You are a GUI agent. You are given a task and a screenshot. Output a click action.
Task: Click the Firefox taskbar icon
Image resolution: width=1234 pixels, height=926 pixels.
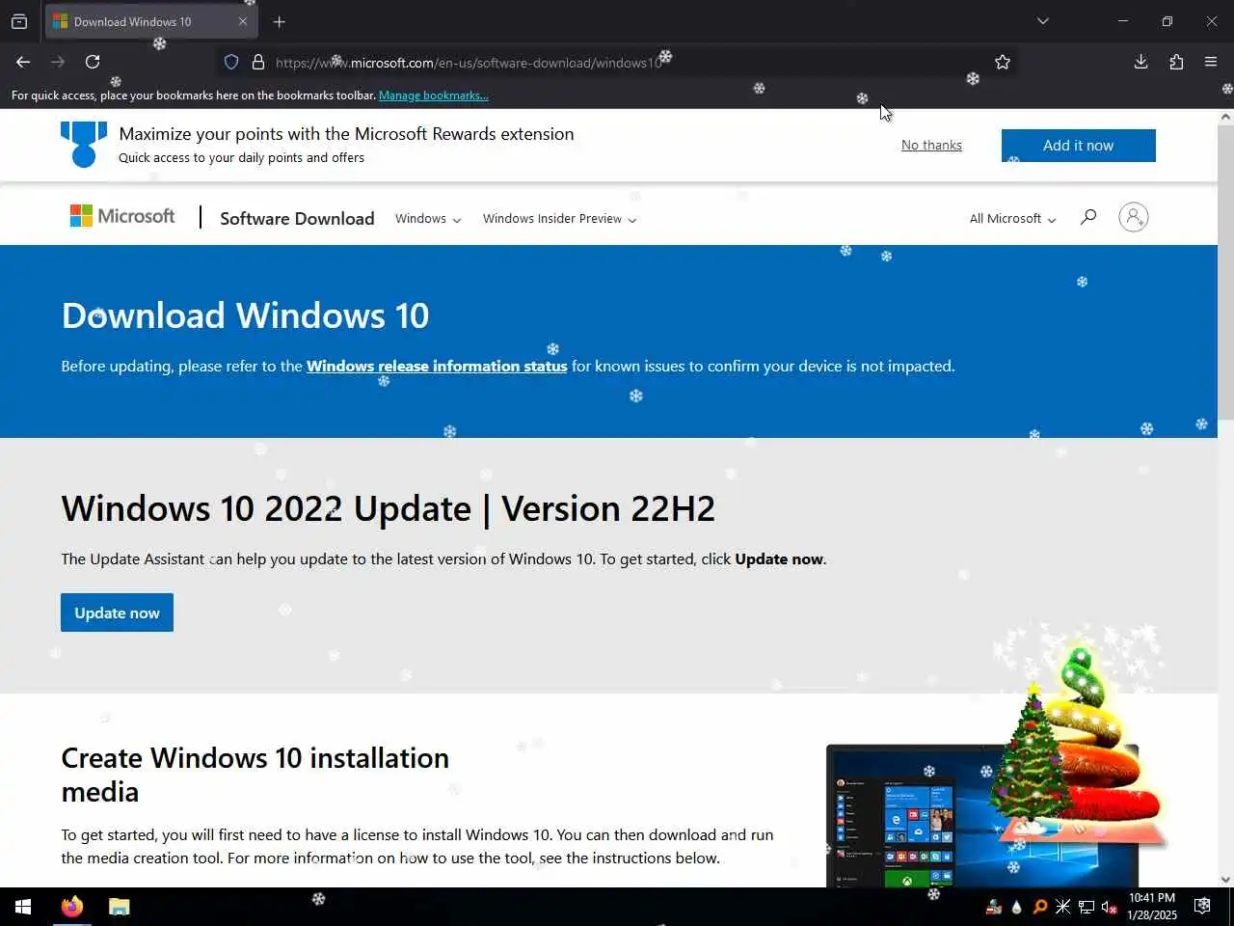[71, 907]
